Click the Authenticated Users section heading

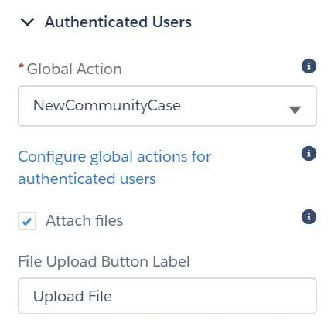point(118,22)
